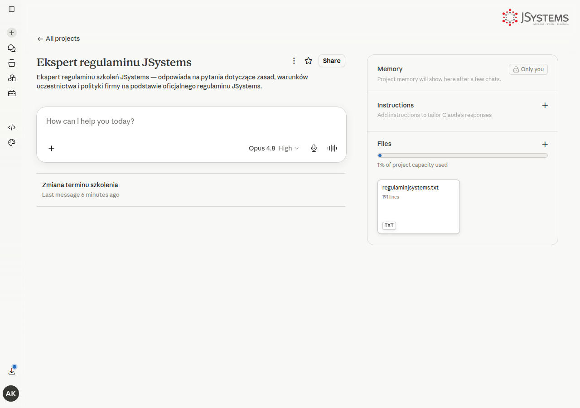Open the regulaminjsystems.txt file card
The width and height of the screenshot is (580, 408).
(419, 207)
